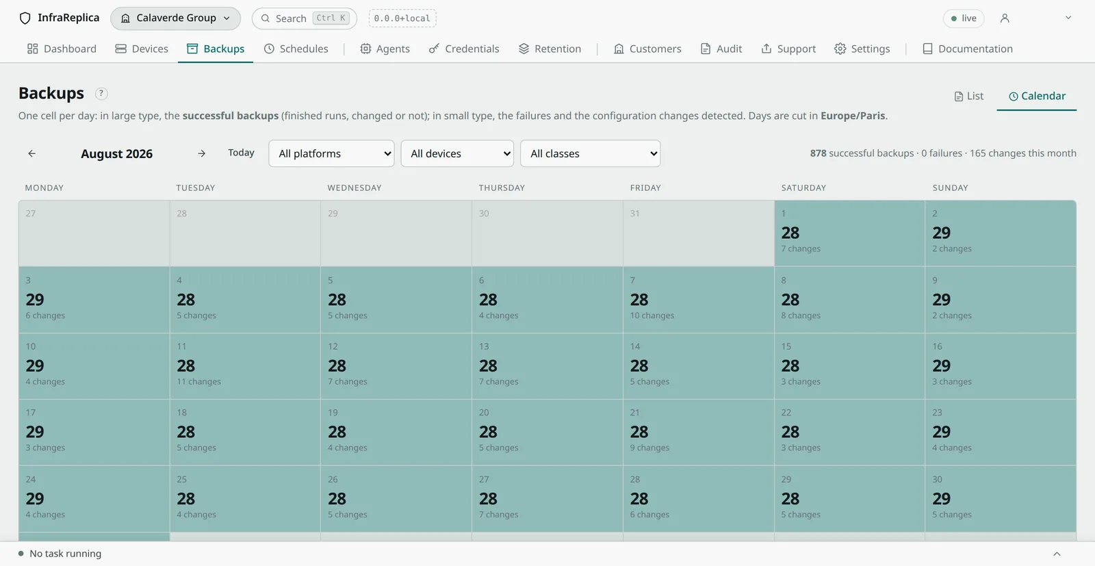Viewport: 1095px width, 566px height.
Task: Open the Agents page
Action: 385,49
